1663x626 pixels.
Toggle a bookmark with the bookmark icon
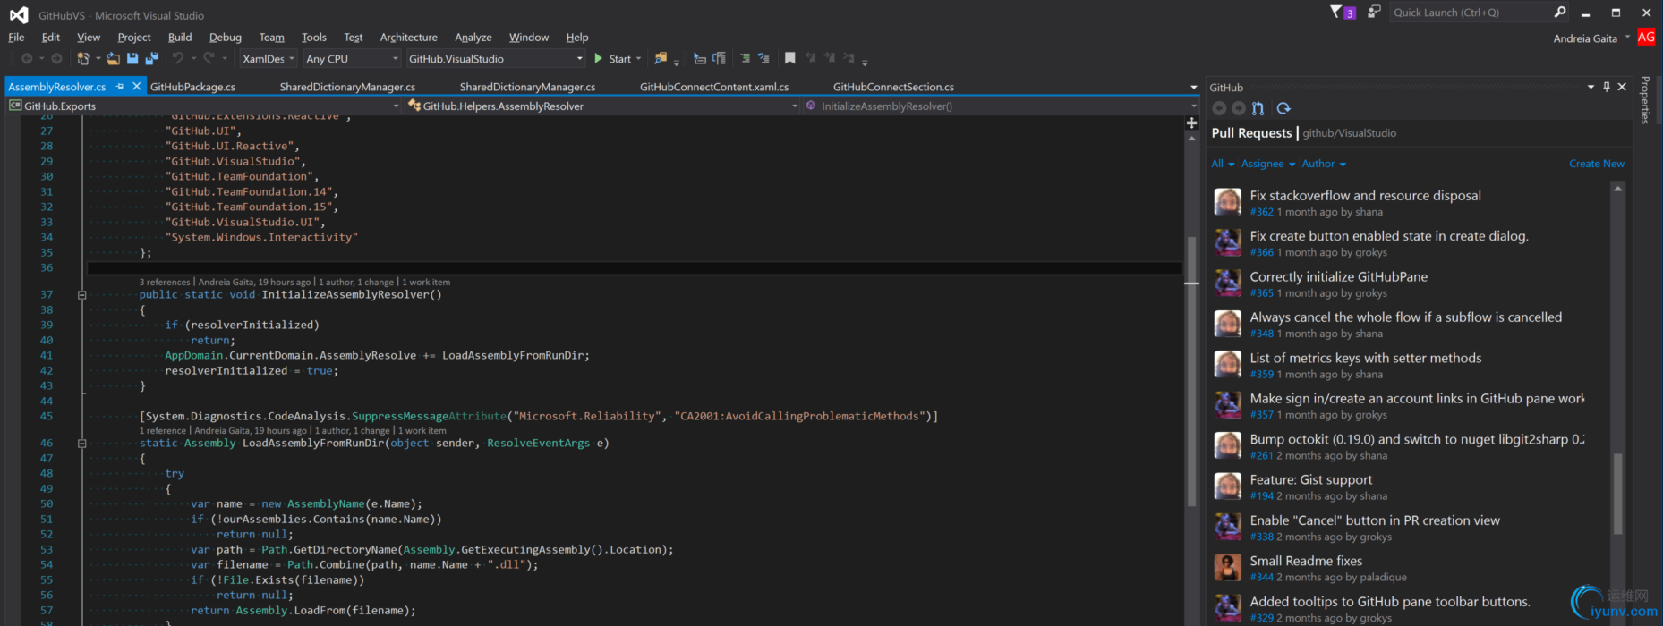(x=789, y=59)
